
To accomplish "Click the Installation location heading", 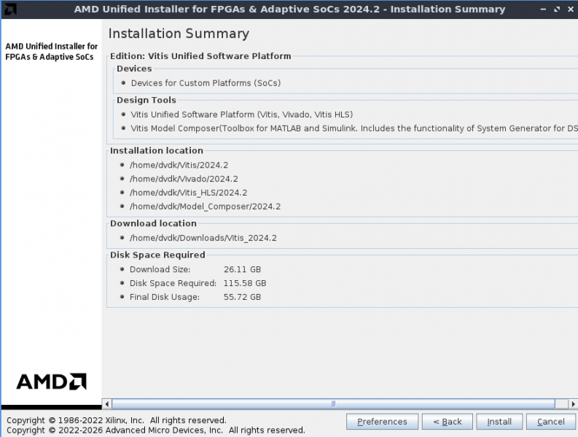I will (156, 150).
